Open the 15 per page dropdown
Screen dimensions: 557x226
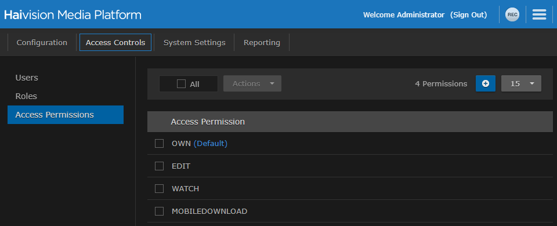click(x=521, y=83)
